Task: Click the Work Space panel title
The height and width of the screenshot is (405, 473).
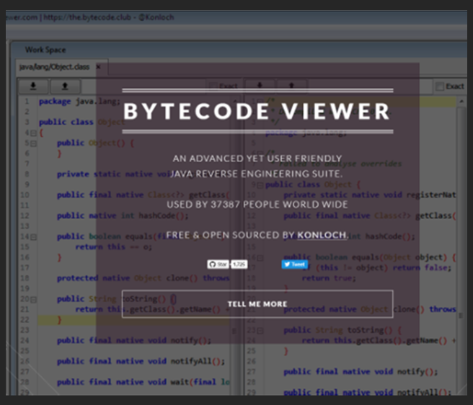Action: [x=45, y=50]
